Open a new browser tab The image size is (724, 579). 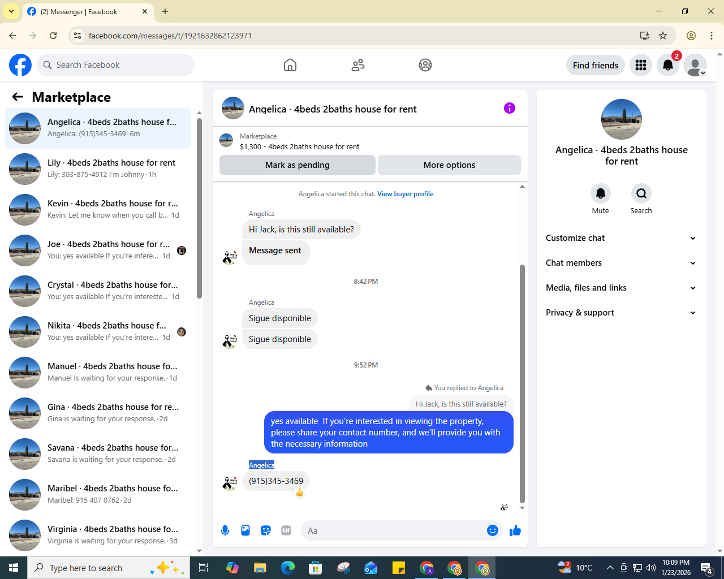coord(165,11)
